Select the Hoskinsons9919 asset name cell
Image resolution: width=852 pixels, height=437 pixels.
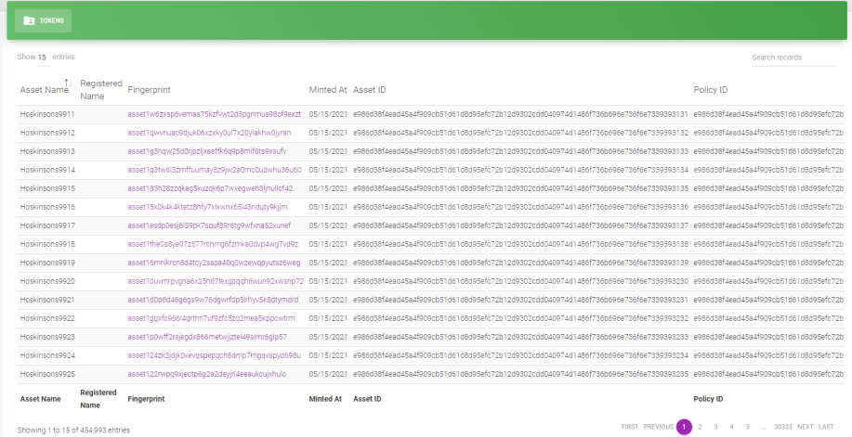pyautogui.click(x=47, y=263)
